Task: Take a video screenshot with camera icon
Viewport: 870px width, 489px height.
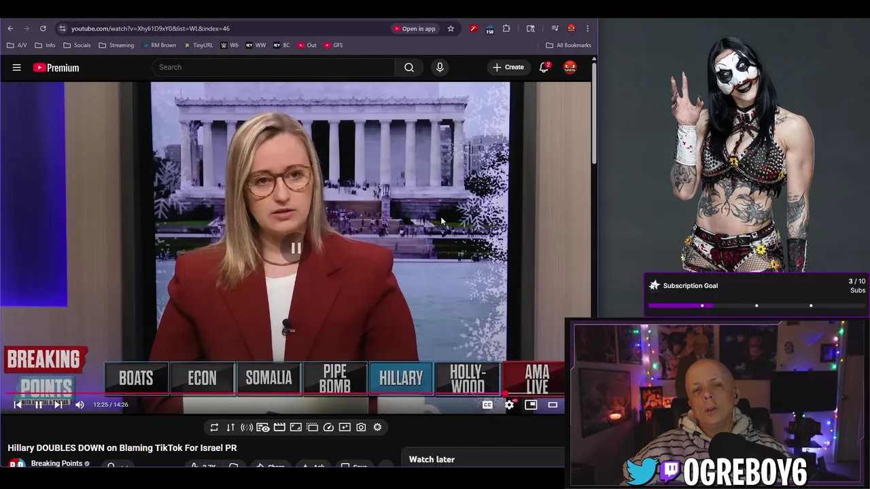Action: click(x=361, y=427)
